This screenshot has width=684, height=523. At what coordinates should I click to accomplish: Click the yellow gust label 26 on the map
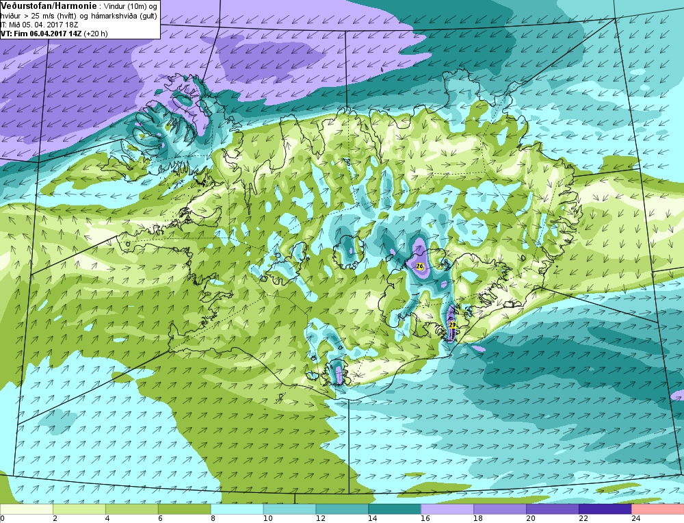coord(420,266)
